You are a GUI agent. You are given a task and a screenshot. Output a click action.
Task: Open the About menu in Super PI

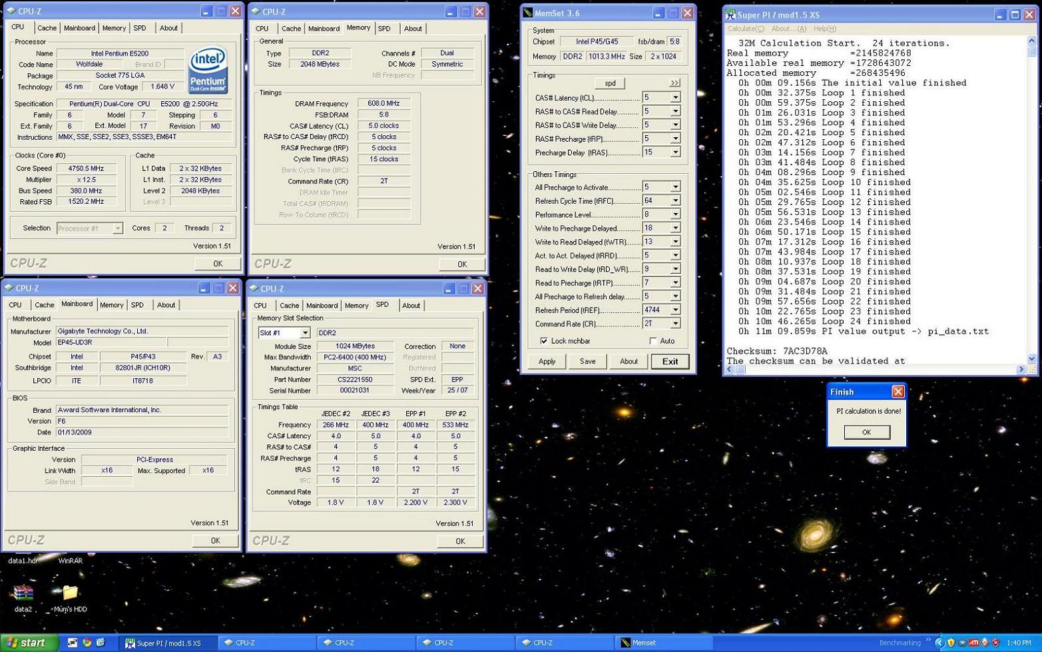[x=788, y=29]
